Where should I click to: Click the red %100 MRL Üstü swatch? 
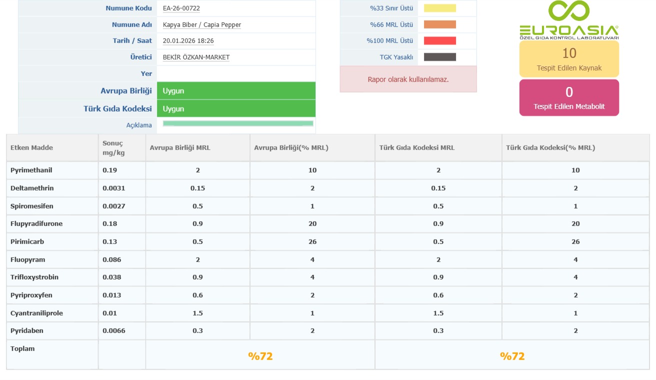439,41
